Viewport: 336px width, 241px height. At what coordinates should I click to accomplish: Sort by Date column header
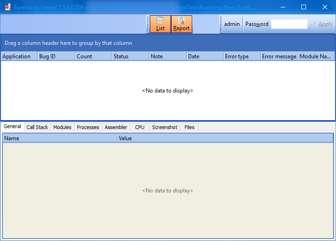pyautogui.click(x=205, y=56)
